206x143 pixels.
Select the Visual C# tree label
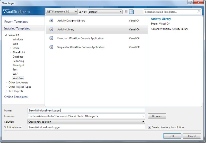pos(14,35)
